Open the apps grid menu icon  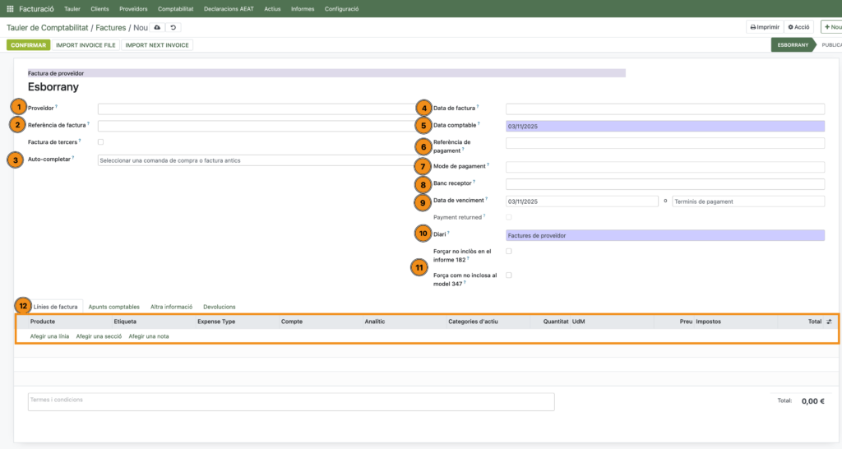pyautogui.click(x=11, y=8)
